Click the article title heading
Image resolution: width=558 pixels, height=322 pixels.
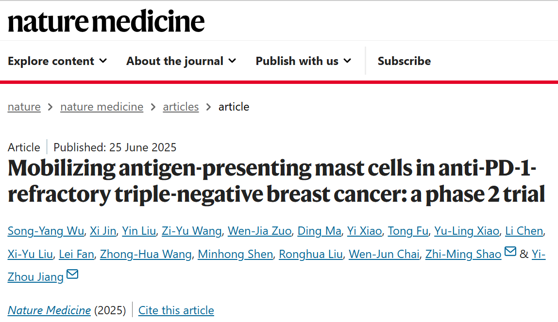click(x=276, y=181)
